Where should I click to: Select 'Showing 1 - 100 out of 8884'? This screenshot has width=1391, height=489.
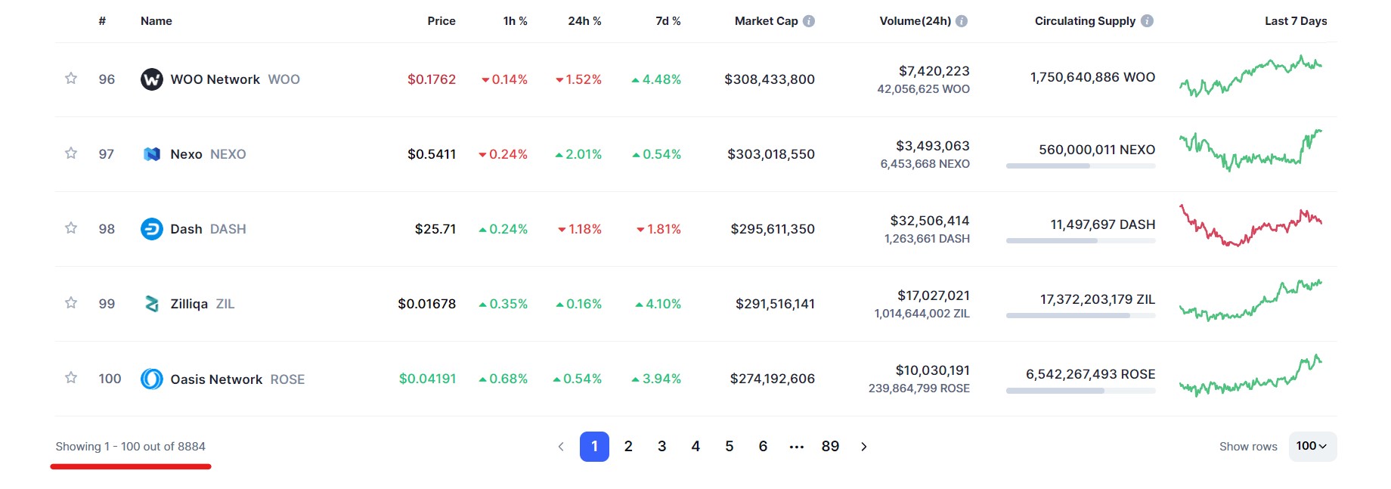pos(130,447)
